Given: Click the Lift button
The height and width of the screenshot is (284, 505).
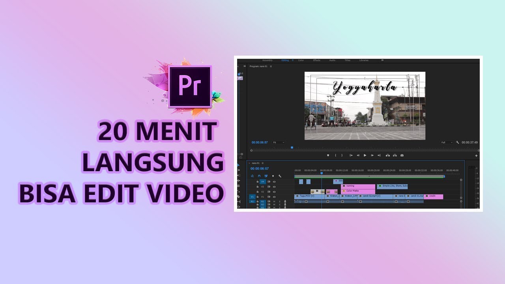Looking at the screenshot, I should [x=387, y=155].
